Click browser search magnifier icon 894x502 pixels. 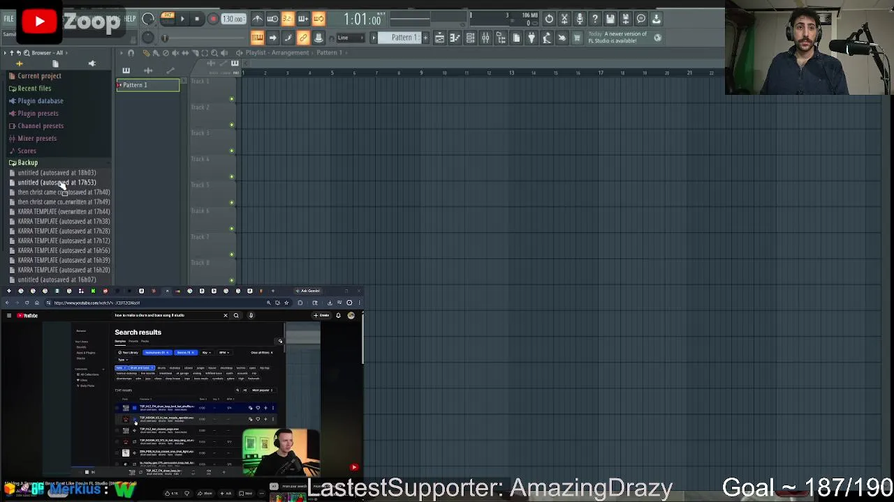point(27,53)
